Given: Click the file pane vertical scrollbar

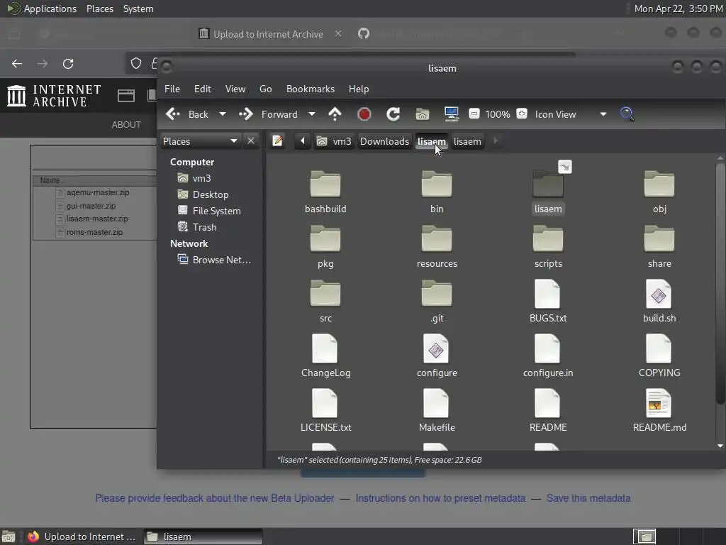Looking at the screenshot, I should click(720, 282).
